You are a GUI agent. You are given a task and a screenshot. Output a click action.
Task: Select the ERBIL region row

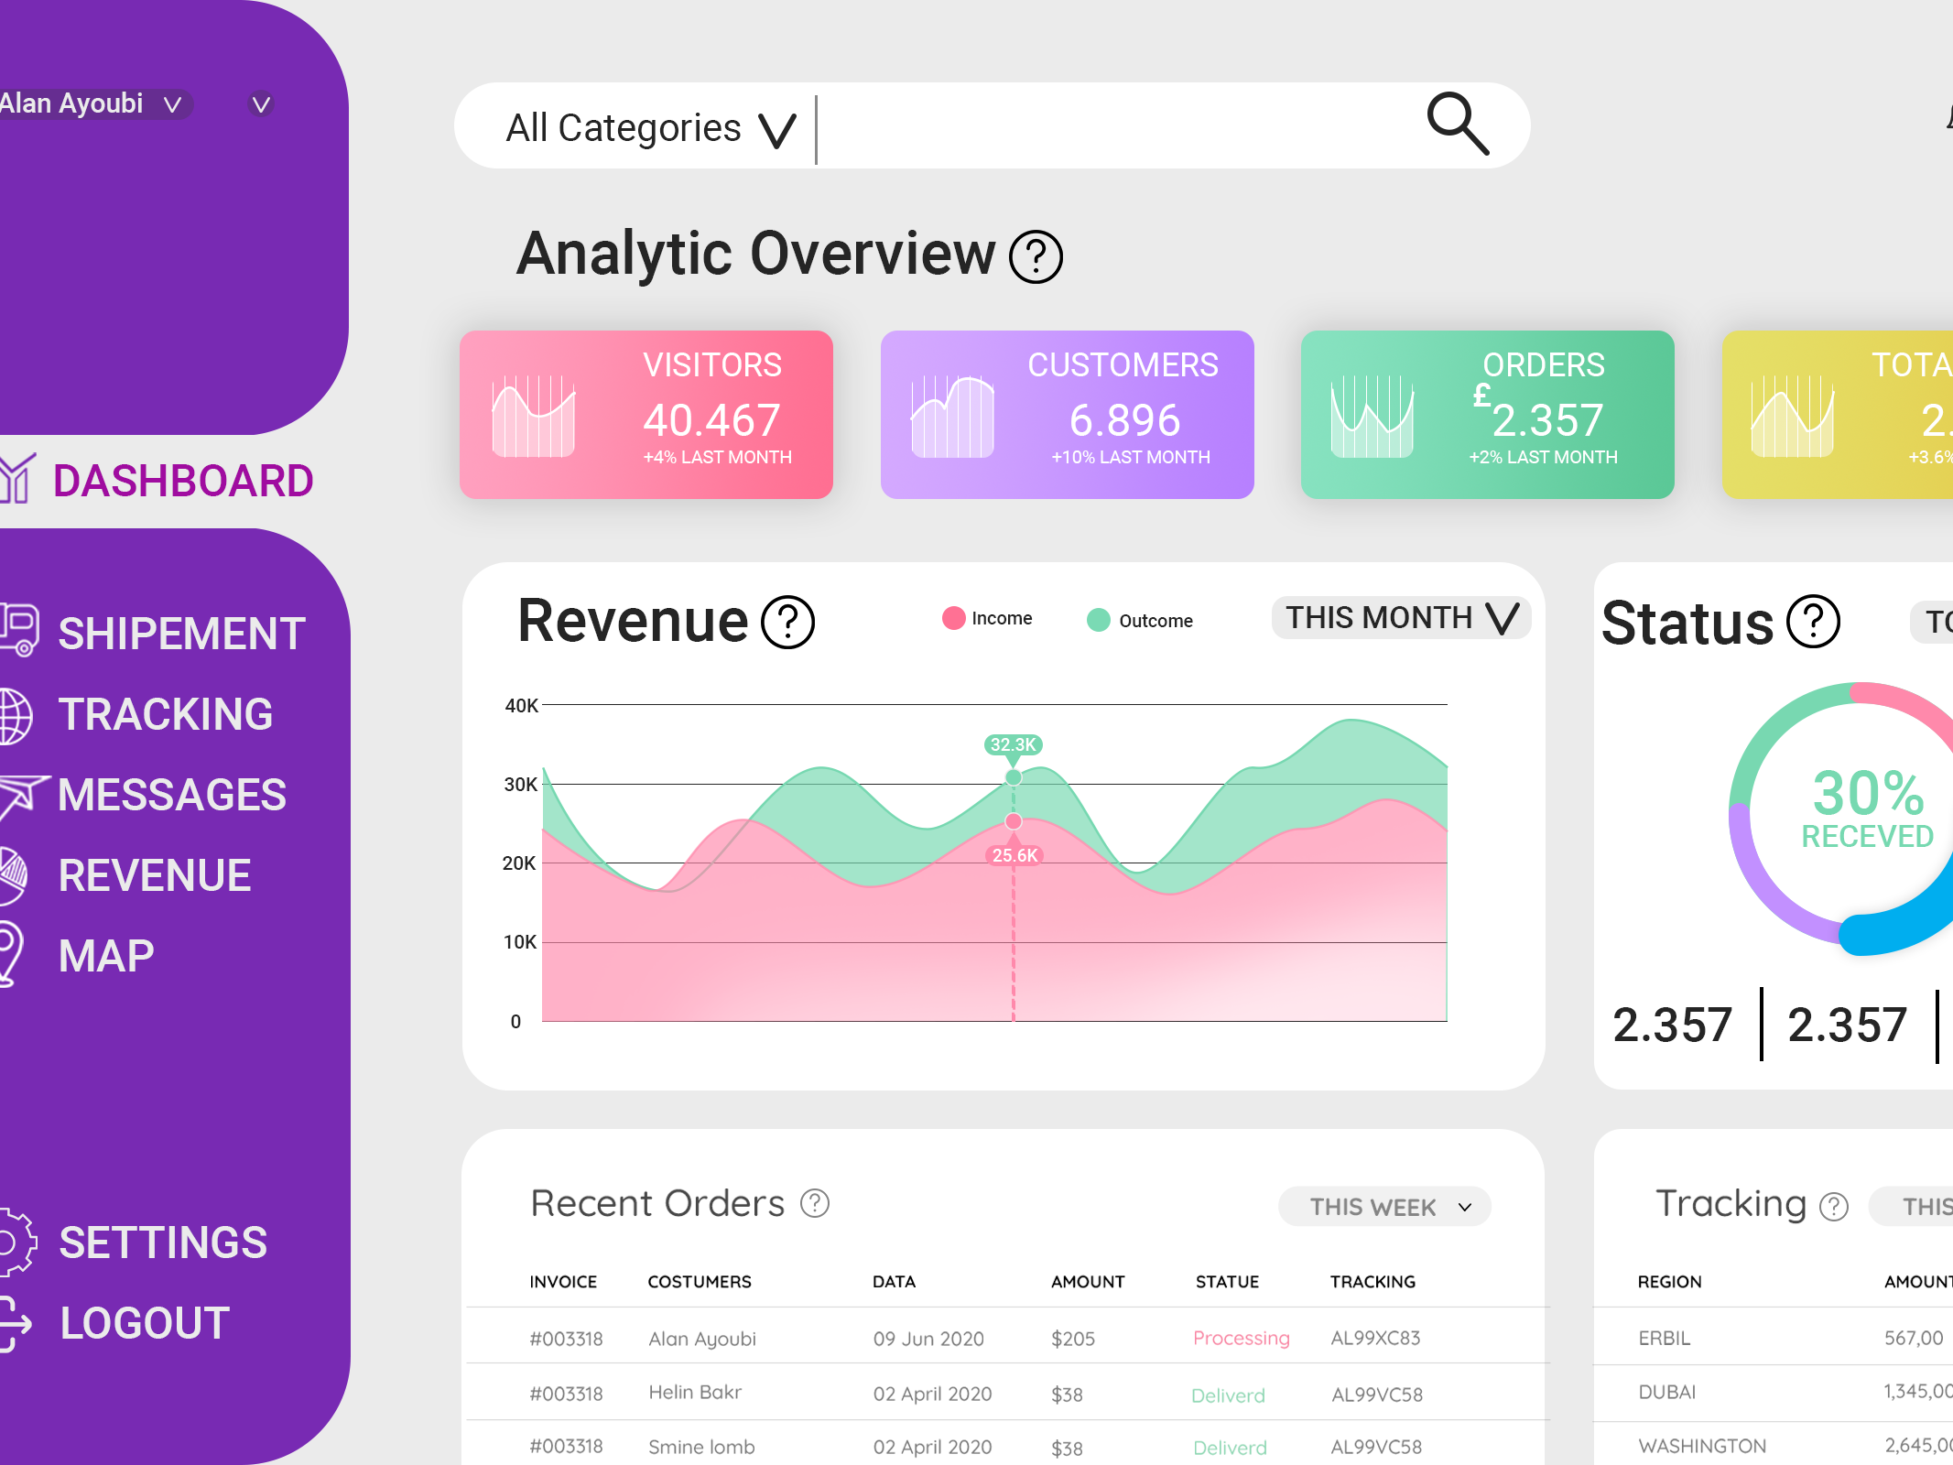pyautogui.click(x=1774, y=1338)
